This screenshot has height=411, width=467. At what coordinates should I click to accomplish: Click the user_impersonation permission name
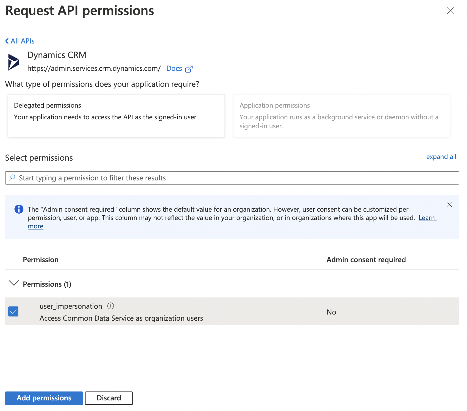pos(71,306)
